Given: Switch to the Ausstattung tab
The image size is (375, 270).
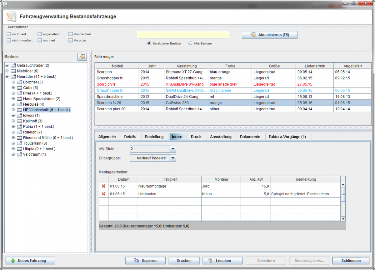Looking at the screenshot, I should (221, 137).
